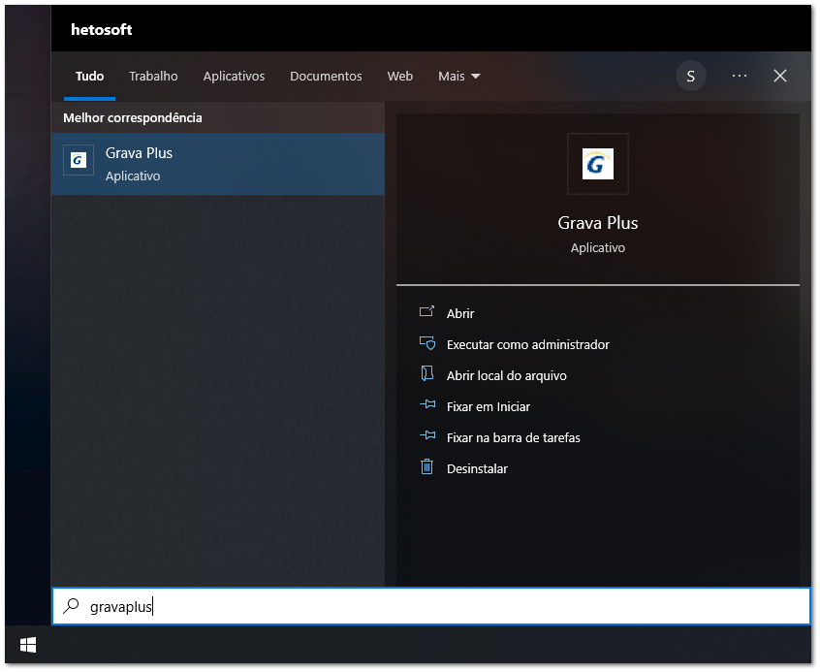This screenshot has width=820, height=672.
Task: Click the Windows Start button
Action: pos(27,644)
